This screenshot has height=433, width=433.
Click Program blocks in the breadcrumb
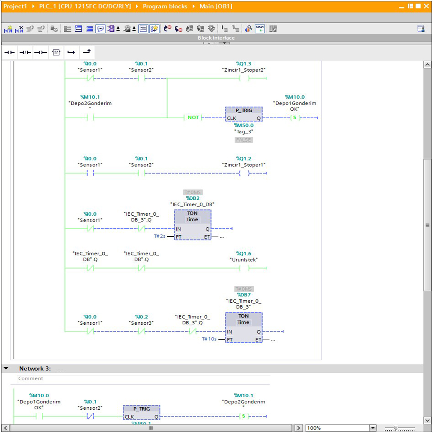(165, 6)
